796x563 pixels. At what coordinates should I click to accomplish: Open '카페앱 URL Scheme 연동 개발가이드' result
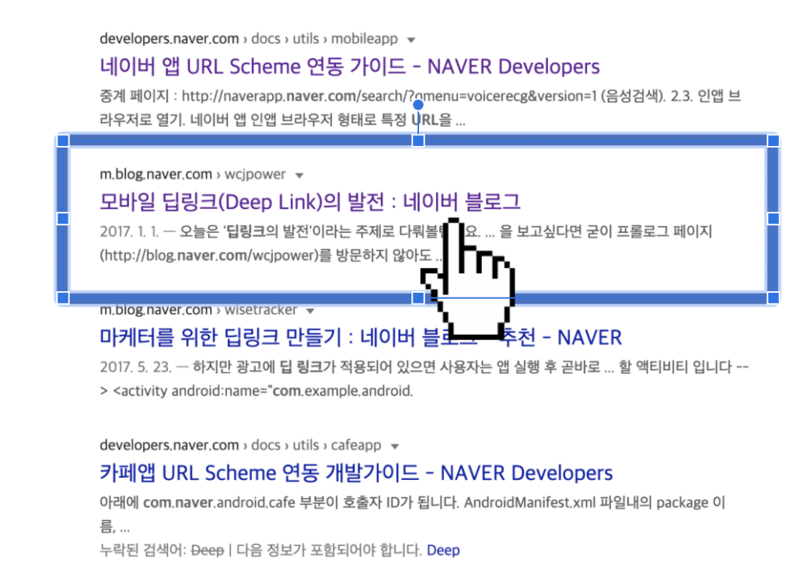(x=356, y=473)
